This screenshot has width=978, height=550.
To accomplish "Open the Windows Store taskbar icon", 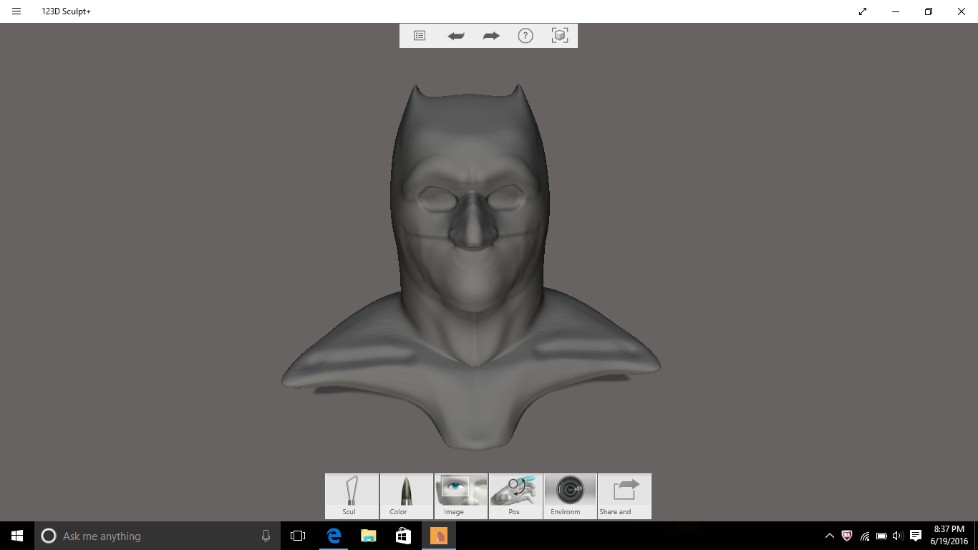I will (403, 536).
